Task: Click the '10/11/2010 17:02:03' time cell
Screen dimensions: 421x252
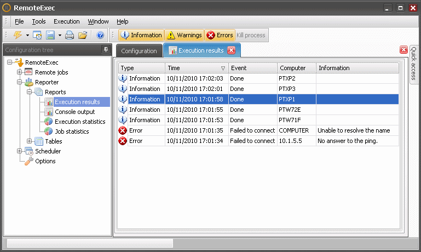Action: (197, 78)
